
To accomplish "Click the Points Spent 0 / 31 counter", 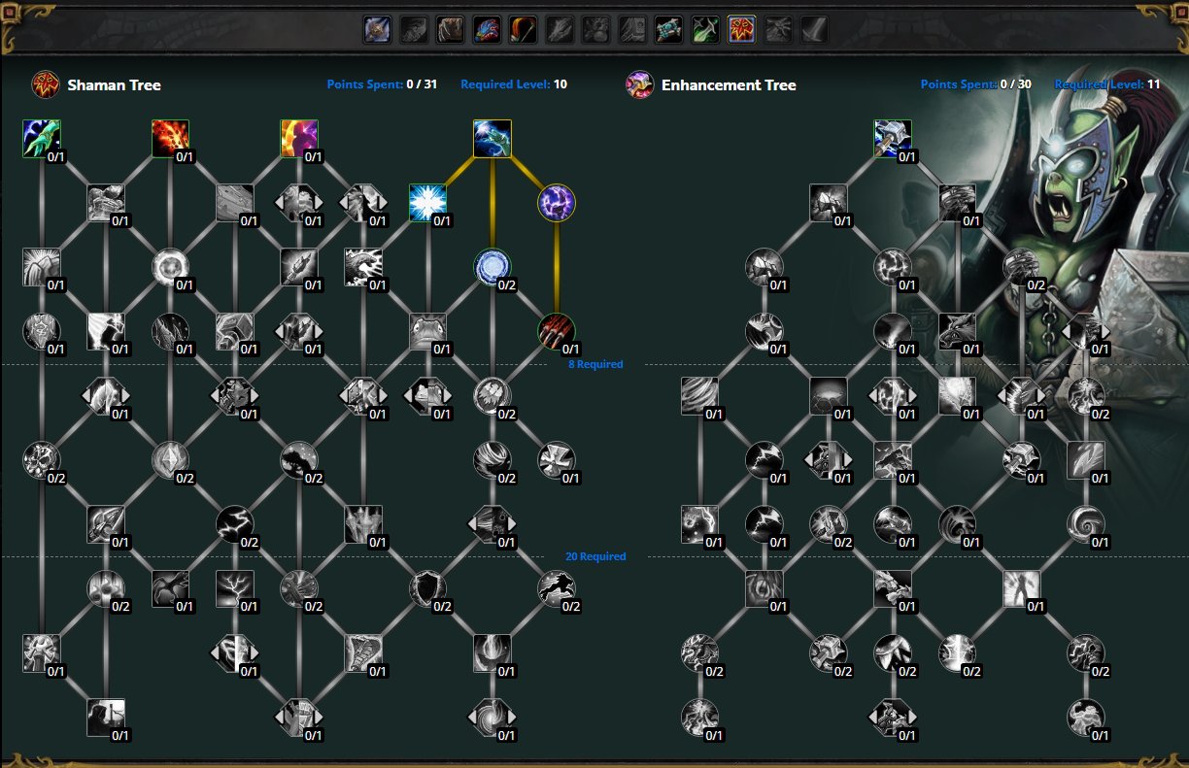I will click(382, 84).
